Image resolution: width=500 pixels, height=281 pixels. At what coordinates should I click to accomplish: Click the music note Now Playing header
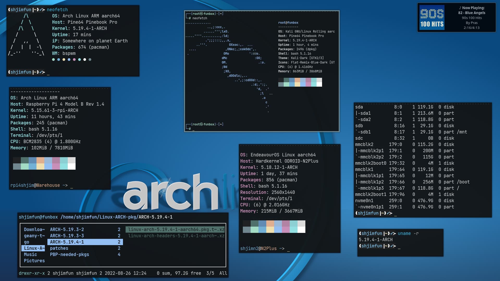point(472,8)
